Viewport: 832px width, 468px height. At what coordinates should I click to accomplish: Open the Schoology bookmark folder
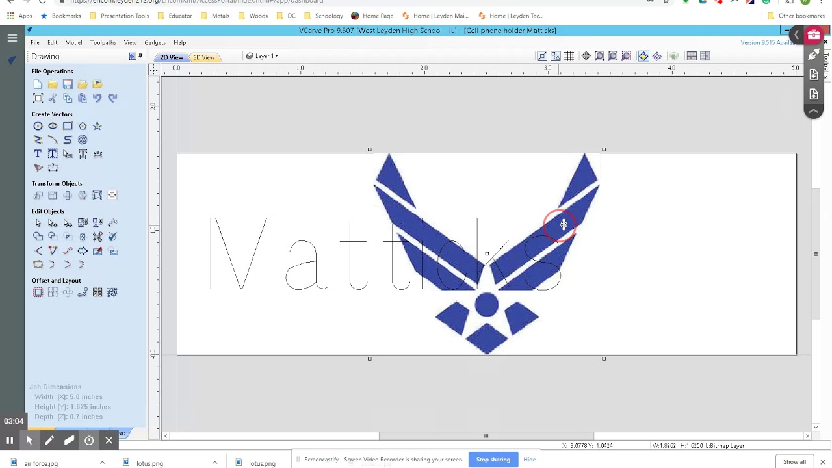[x=323, y=16]
